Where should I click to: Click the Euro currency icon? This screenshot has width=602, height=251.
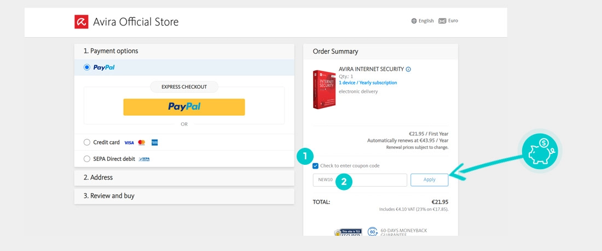(x=442, y=21)
